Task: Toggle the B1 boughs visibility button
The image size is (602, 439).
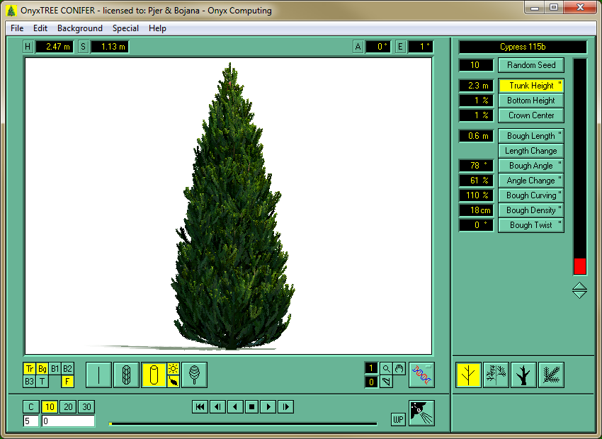Action: (55, 369)
